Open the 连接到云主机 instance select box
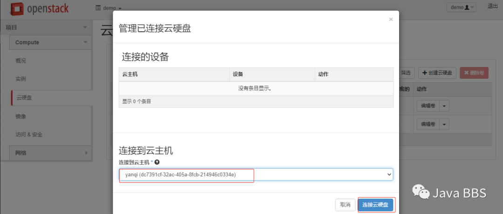This screenshot has height=214, width=503. tap(256, 174)
